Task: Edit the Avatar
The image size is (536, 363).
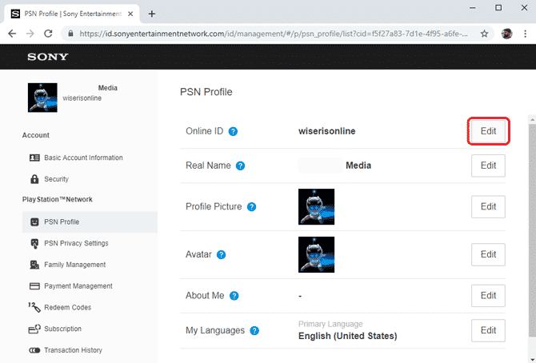Action: 488,254
